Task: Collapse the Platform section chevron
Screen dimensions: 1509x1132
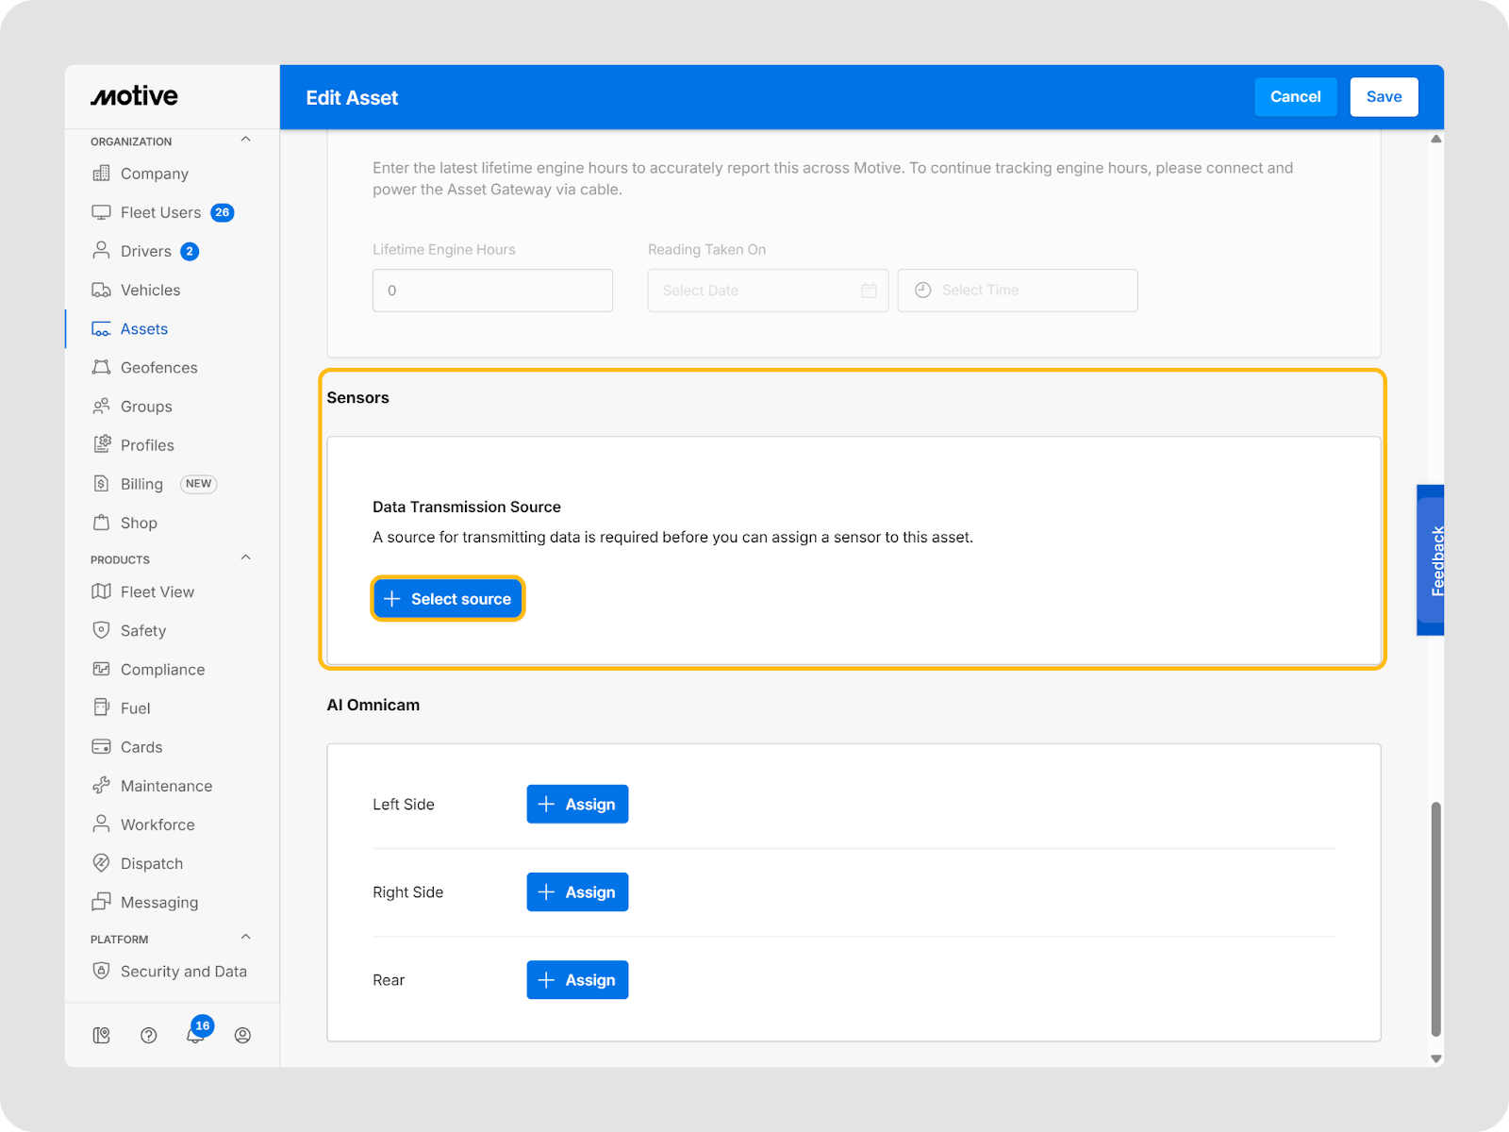Action: pyautogui.click(x=245, y=938)
